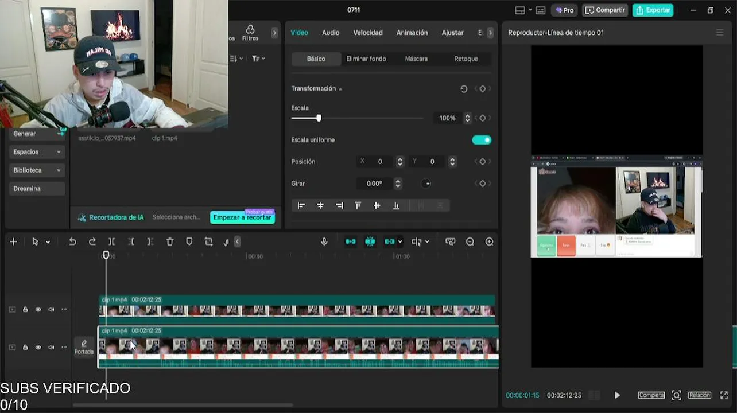Image resolution: width=737 pixels, height=413 pixels.
Task: Open the timeline preview settings icon
Action: point(450,241)
